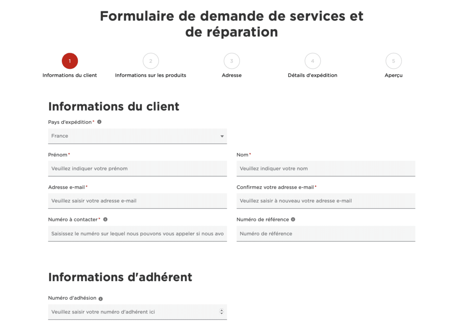Viewport: 466px width, 328px height.
Task: Click the step 3 Adresse circle
Action: (232, 61)
